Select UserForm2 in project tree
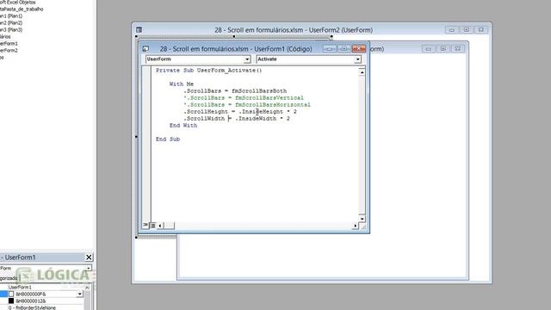Viewport: 551px width, 310px height. click(x=9, y=50)
